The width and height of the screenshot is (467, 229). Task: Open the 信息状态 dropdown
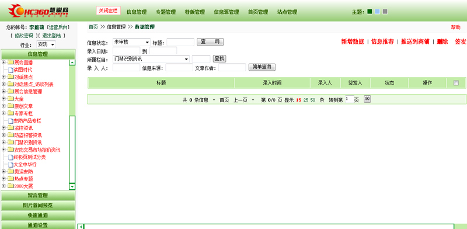131,42
